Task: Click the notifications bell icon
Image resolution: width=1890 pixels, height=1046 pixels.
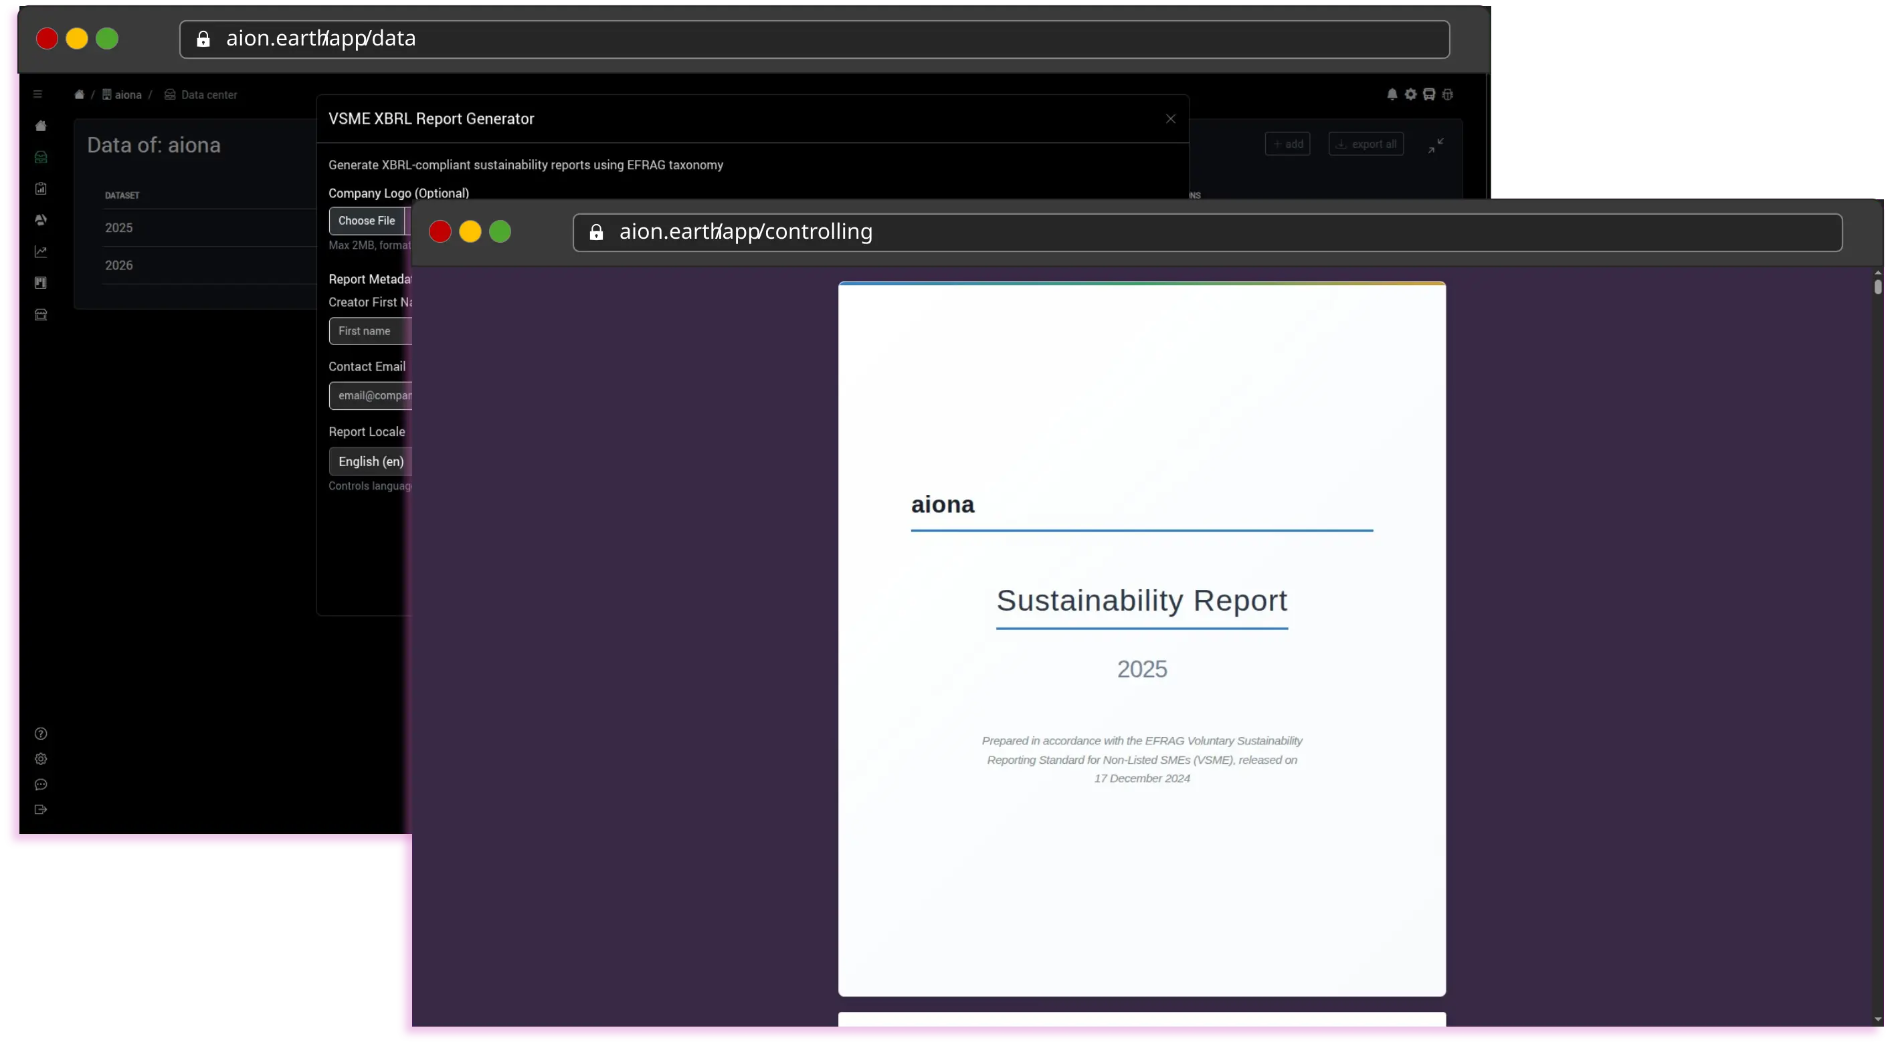Action: pyautogui.click(x=1392, y=94)
